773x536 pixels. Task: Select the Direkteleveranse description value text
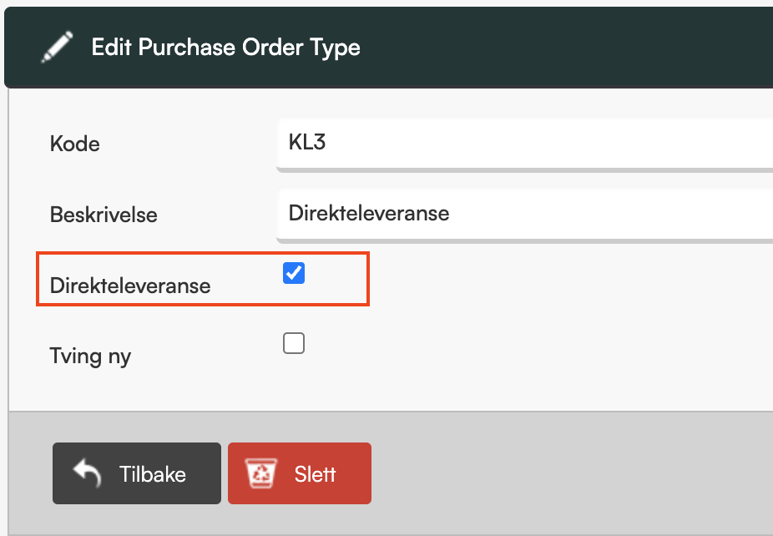click(369, 213)
